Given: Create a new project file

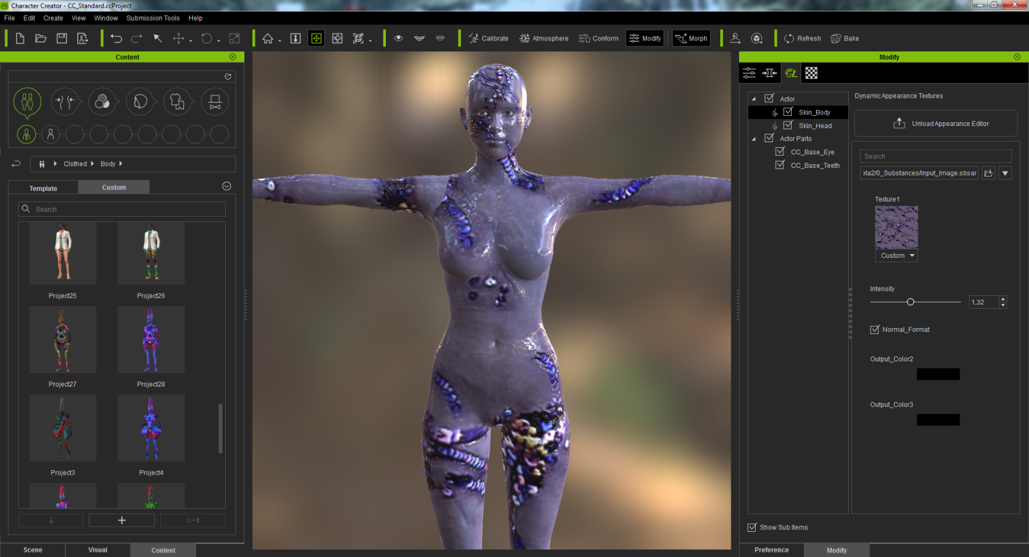Looking at the screenshot, I should [x=20, y=39].
